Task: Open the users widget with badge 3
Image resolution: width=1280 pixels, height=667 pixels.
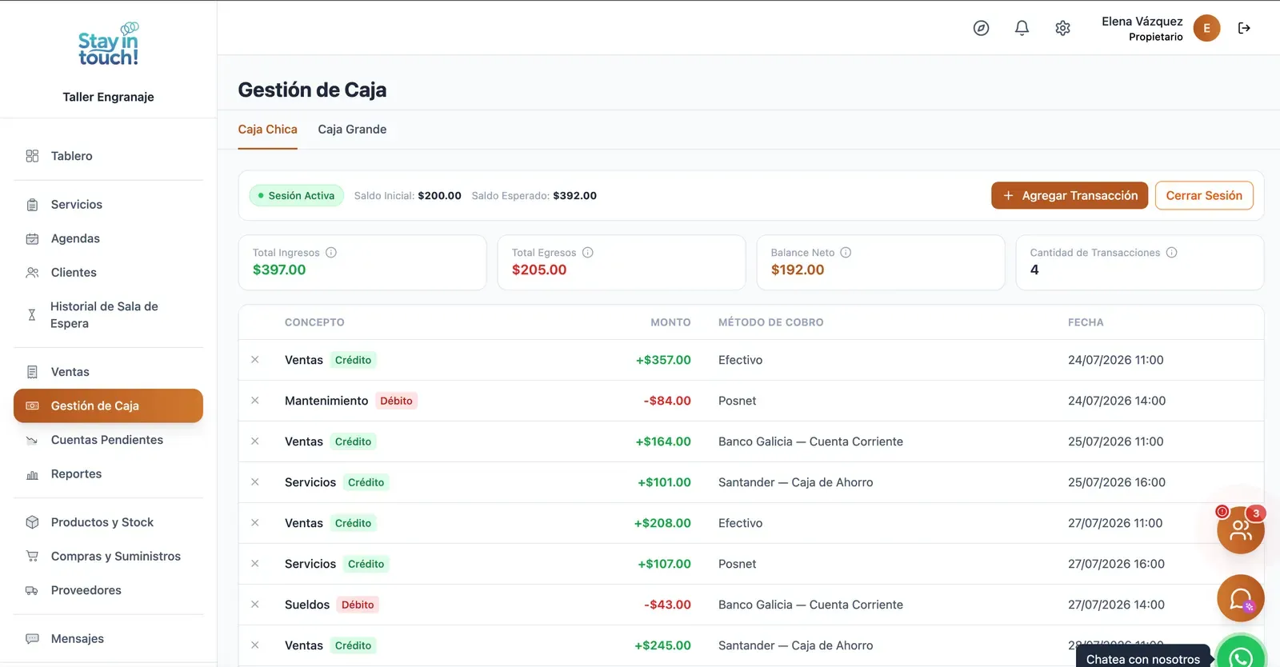Action: tap(1241, 529)
